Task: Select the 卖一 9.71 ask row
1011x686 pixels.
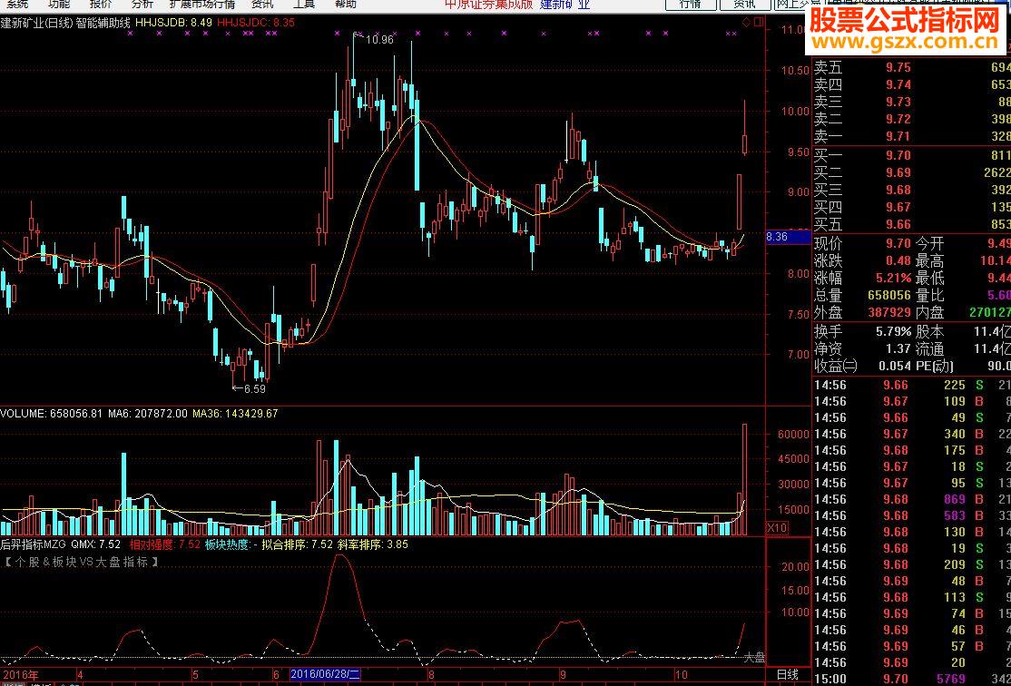Action: (911, 136)
